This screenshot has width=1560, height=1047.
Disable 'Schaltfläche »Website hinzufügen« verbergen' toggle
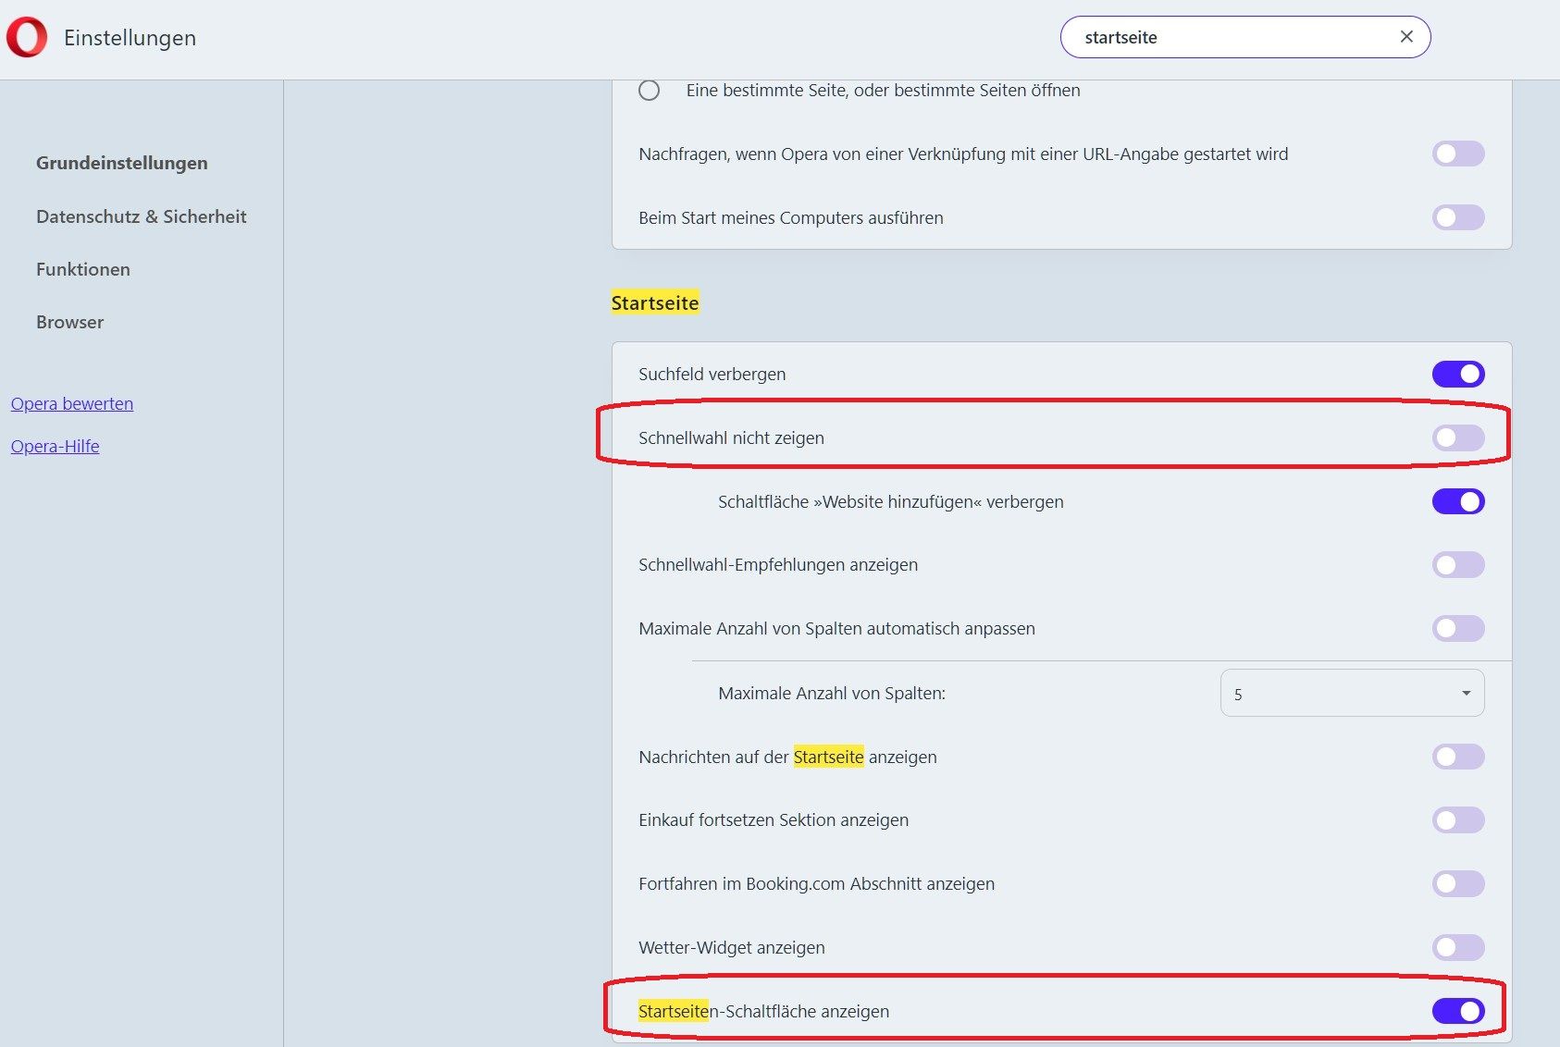click(1458, 501)
